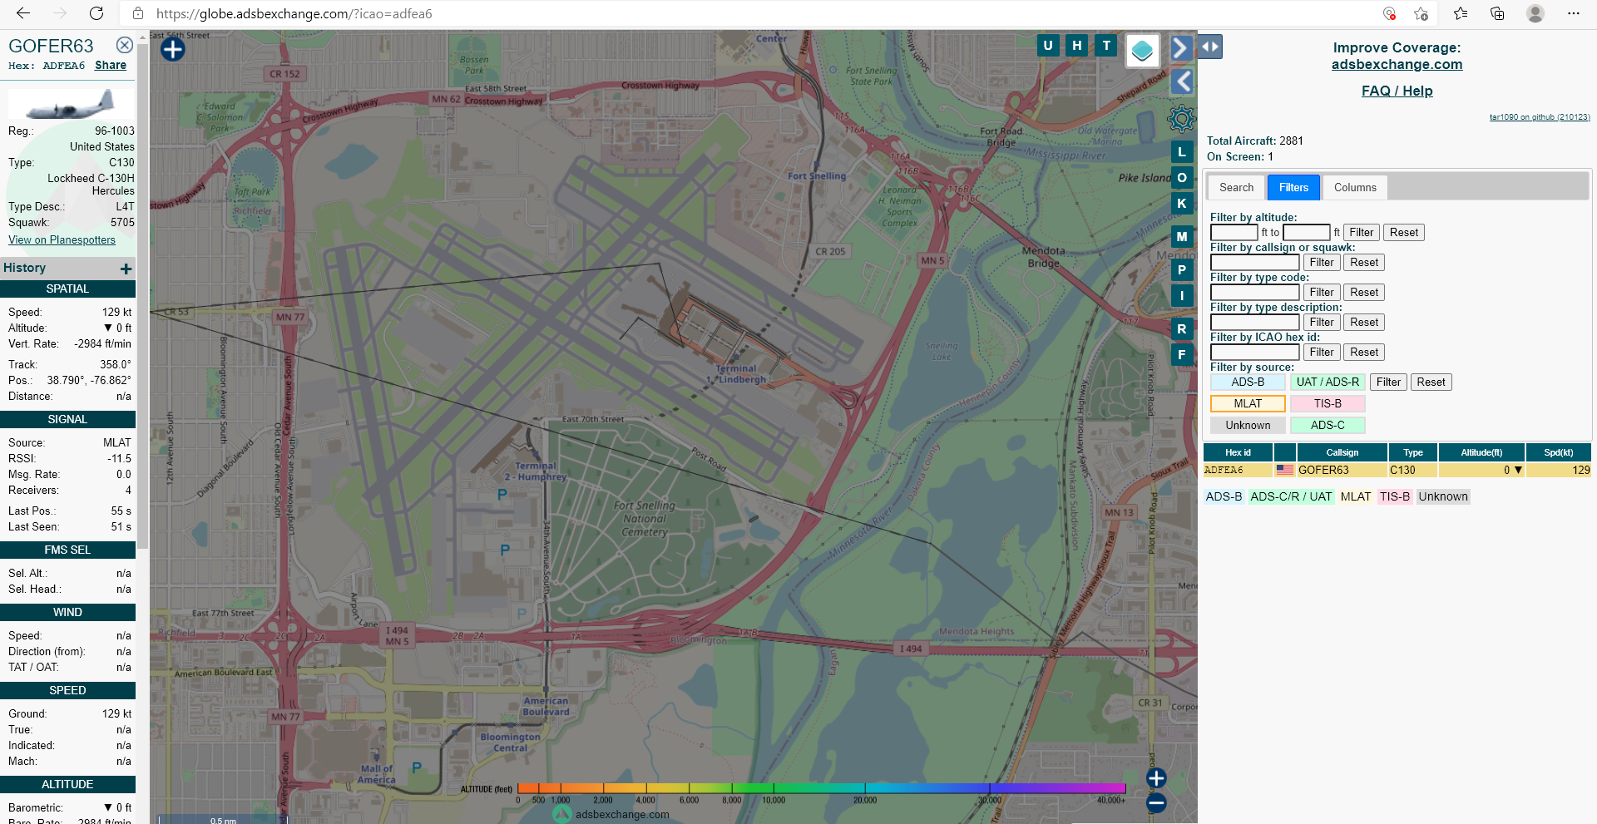This screenshot has height=824, width=1597.
Task: Select ADS-B source filter swatch
Action: 1248,382
